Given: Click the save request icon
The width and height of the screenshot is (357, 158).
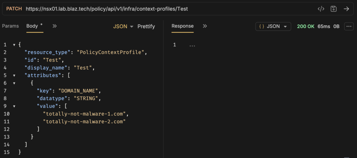Looking at the screenshot, I should tap(334, 9).
